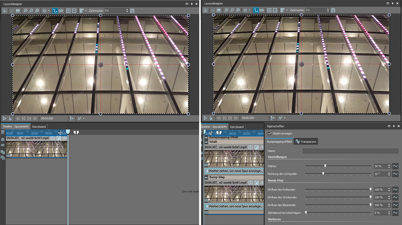Toggle the speaker icon on the left timeline clip

[64, 138]
